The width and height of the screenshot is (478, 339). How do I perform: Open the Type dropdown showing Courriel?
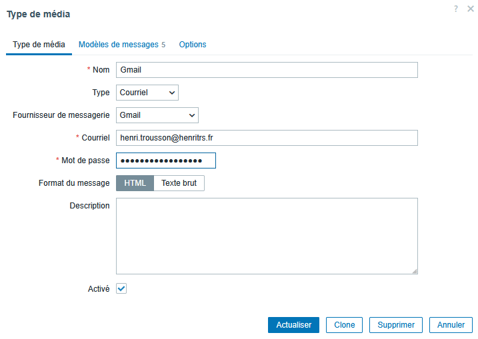(147, 93)
